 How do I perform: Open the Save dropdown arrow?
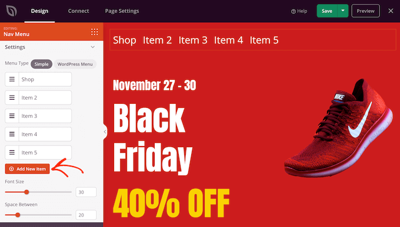point(343,11)
